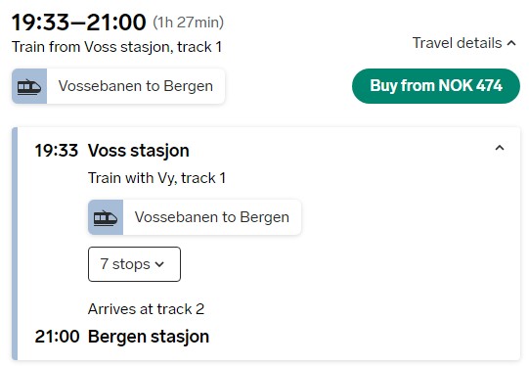Click the 19:33–21:00 journey time heading
Viewport: 529px width, 366px height.
point(78,23)
